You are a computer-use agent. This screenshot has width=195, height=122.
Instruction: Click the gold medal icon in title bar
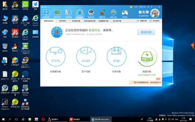pyautogui.click(x=131, y=7)
